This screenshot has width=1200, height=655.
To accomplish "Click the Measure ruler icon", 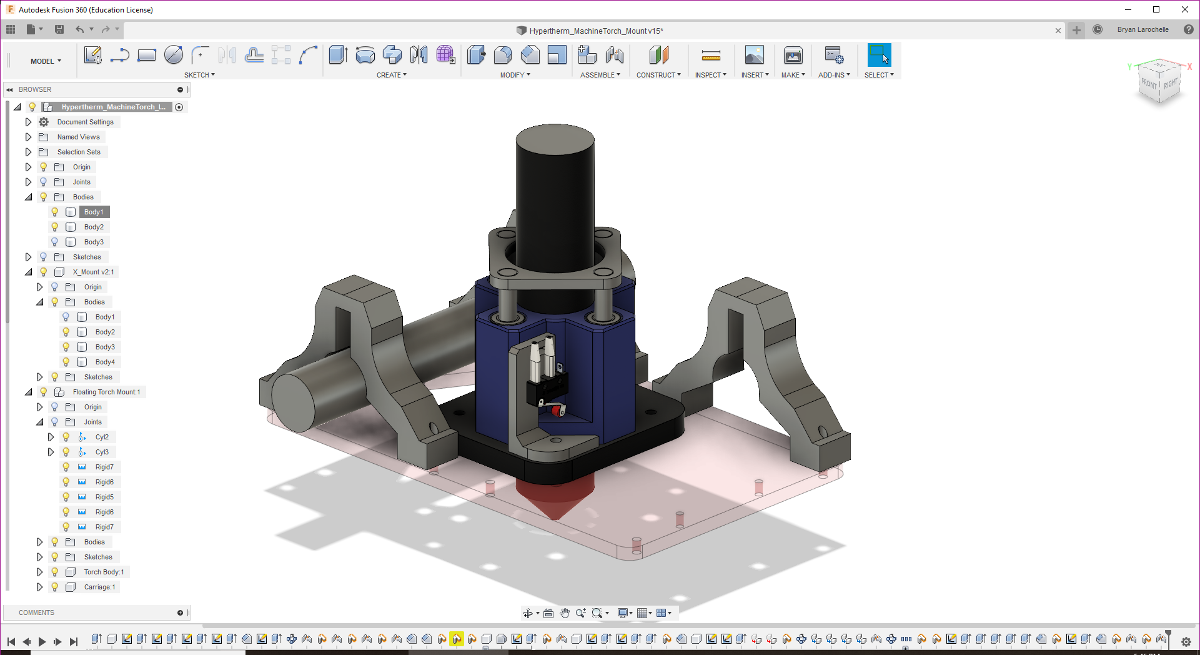I will [711, 56].
